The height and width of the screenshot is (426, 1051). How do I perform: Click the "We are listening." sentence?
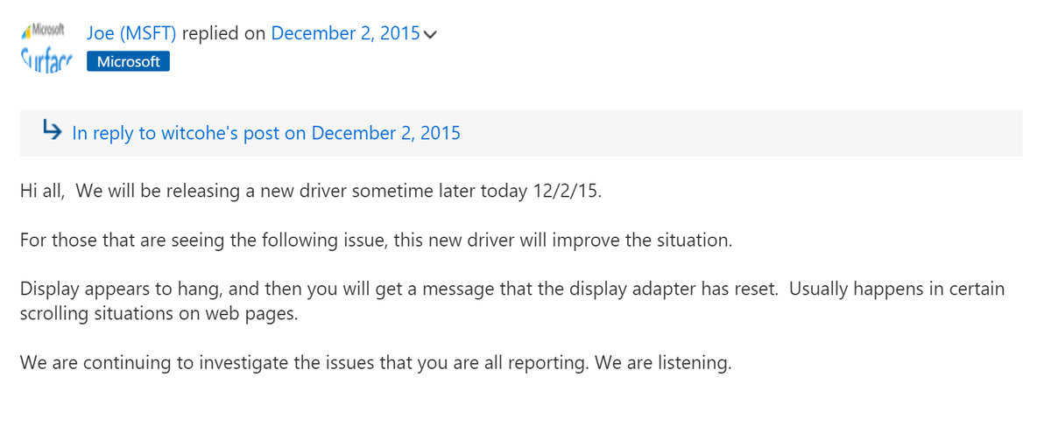[x=662, y=363]
